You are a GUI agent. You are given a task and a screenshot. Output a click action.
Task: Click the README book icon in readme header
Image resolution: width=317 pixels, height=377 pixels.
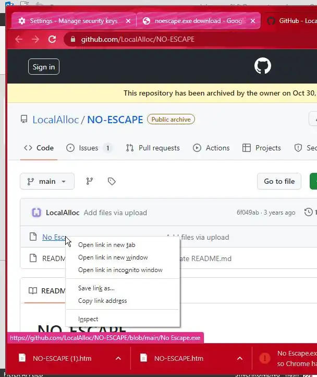pyautogui.click(x=33, y=291)
